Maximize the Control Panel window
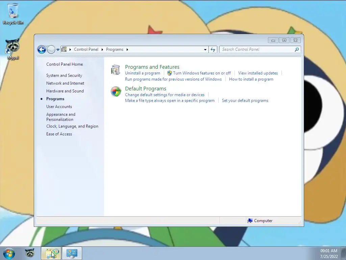 coord(284,40)
